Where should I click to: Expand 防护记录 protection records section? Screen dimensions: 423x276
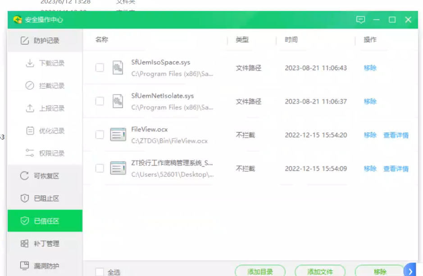[x=45, y=40]
